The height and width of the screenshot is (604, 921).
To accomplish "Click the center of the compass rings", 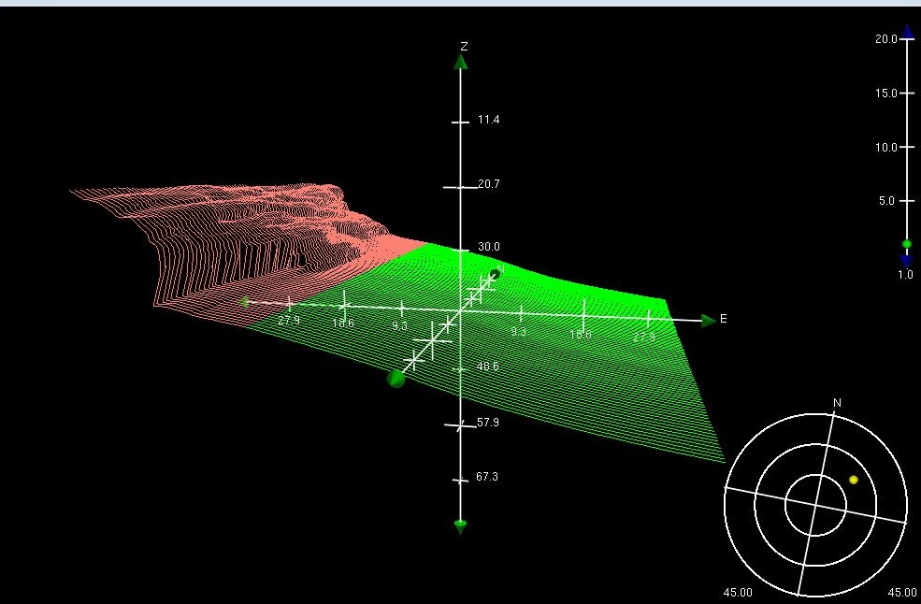I will [x=815, y=502].
